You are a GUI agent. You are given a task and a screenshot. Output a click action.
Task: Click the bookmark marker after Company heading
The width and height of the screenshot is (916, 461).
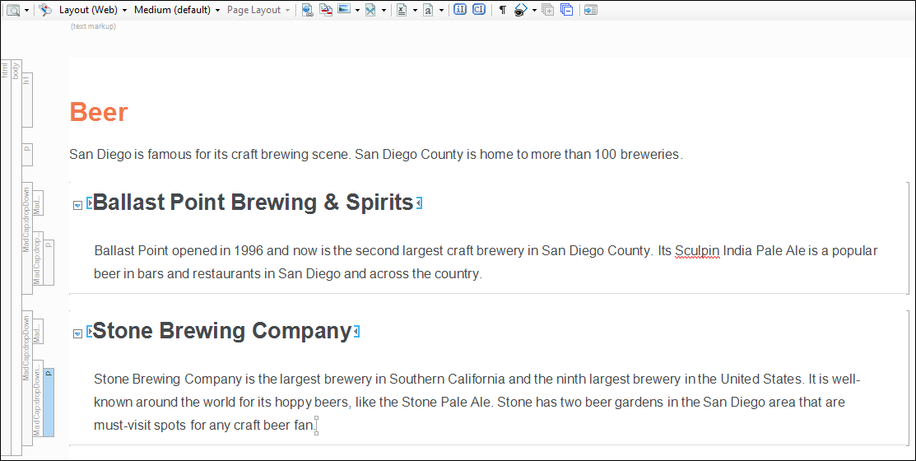tap(356, 331)
